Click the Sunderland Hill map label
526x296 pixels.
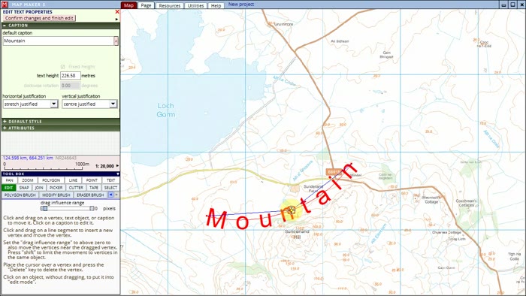(x=297, y=234)
